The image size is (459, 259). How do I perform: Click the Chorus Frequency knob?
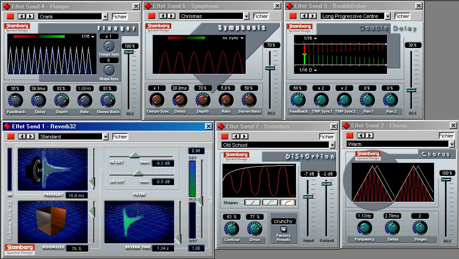(364, 228)
